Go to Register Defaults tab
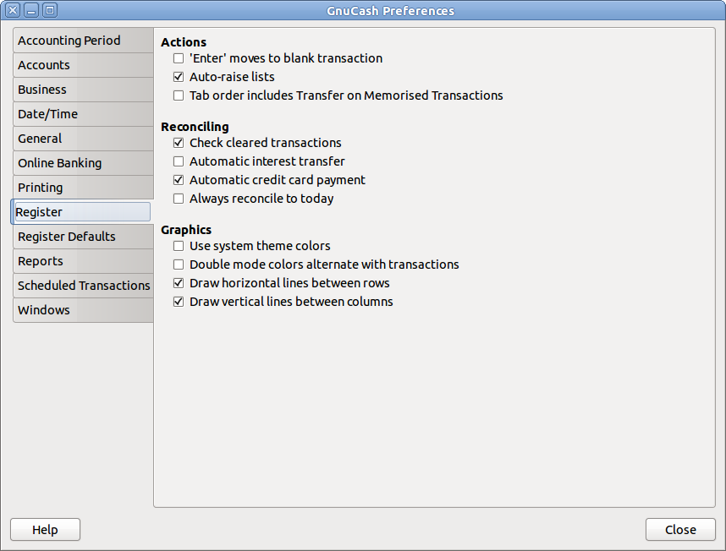 pos(83,237)
